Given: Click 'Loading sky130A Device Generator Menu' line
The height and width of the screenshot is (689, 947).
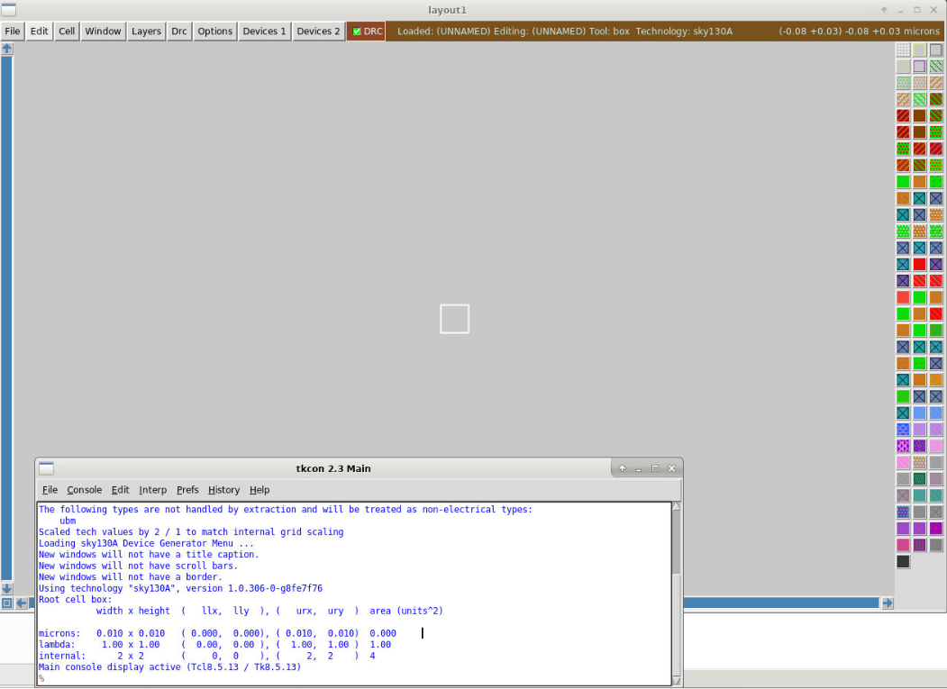Looking at the screenshot, I should [146, 543].
